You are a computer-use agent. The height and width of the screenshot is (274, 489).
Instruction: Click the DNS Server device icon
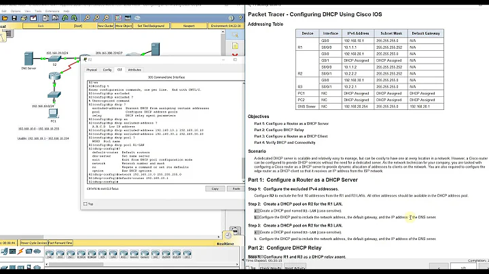[x=29, y=59]
